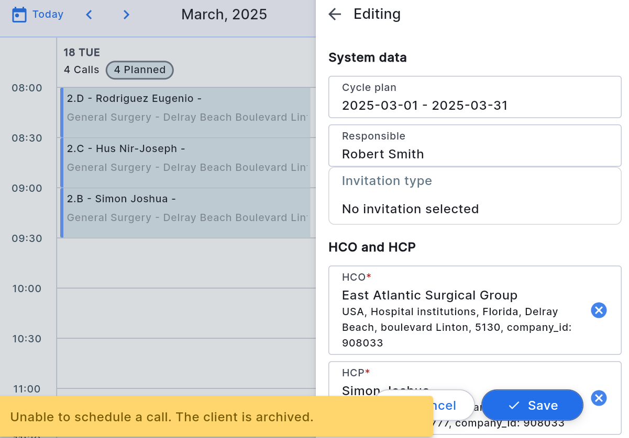This screenshot has width=629, height=438.
Task: Clear the HCO East Atlantic Surgical Group
Action: point(599,310)
